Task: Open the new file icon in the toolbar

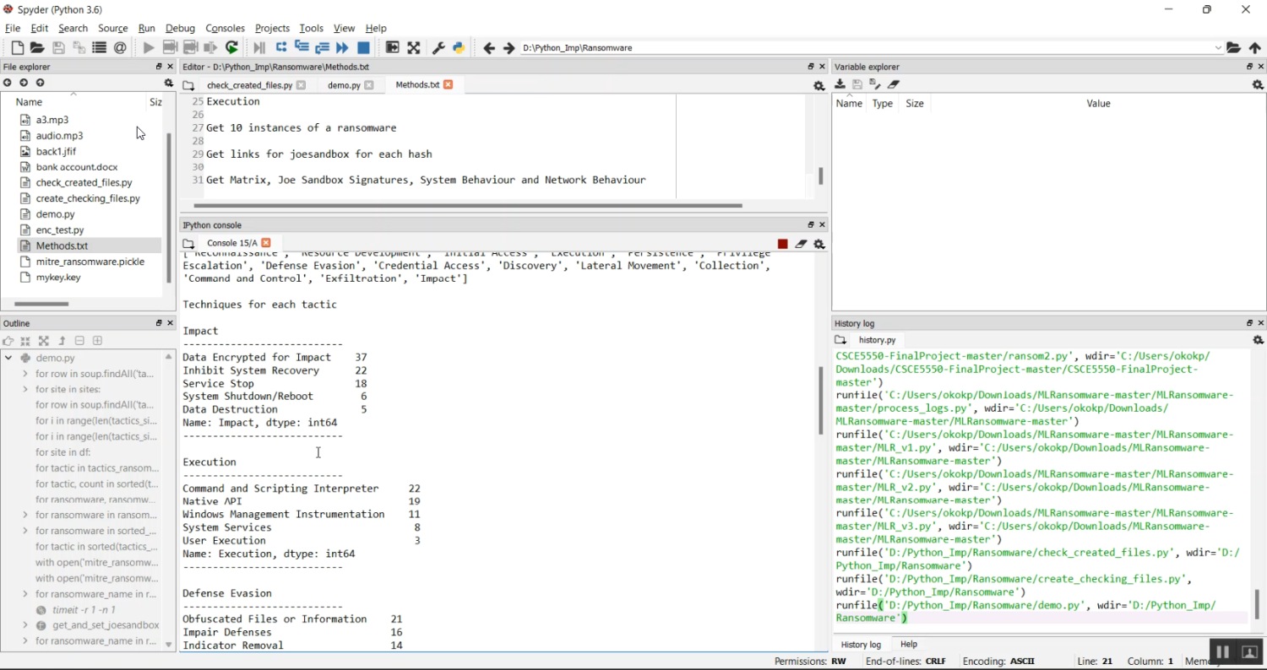Action: 17,48
